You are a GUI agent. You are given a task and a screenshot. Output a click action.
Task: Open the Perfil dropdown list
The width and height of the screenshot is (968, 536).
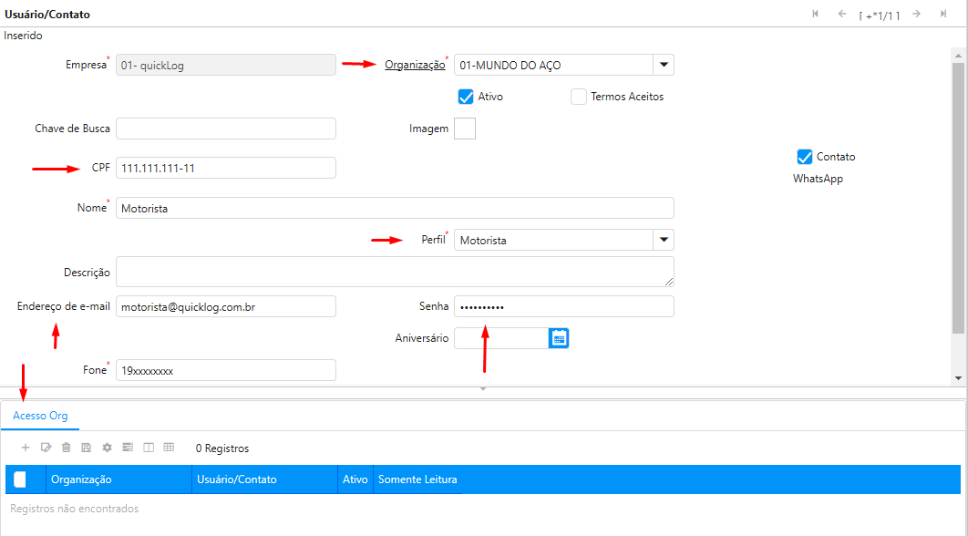click(x=664, y=240)
